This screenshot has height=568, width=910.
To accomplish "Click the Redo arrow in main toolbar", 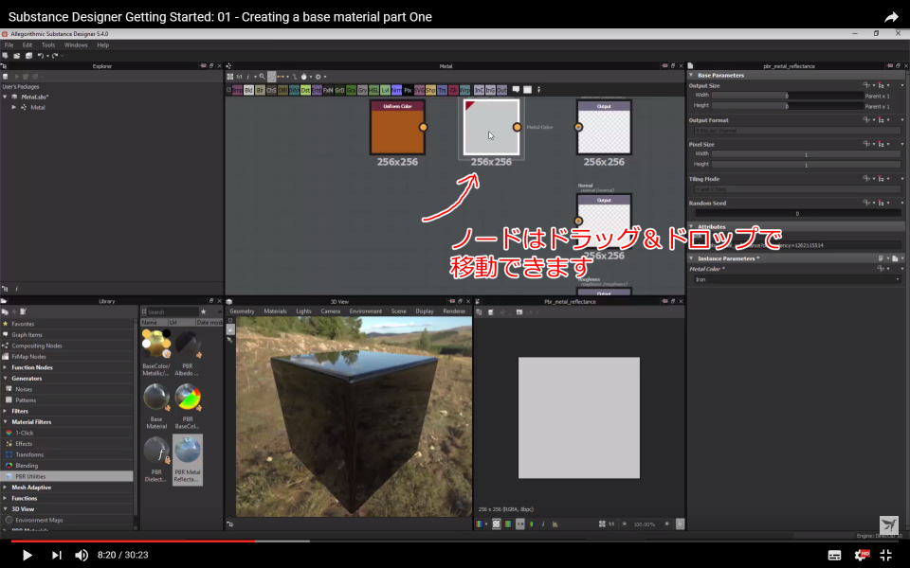I will point(55,56).
